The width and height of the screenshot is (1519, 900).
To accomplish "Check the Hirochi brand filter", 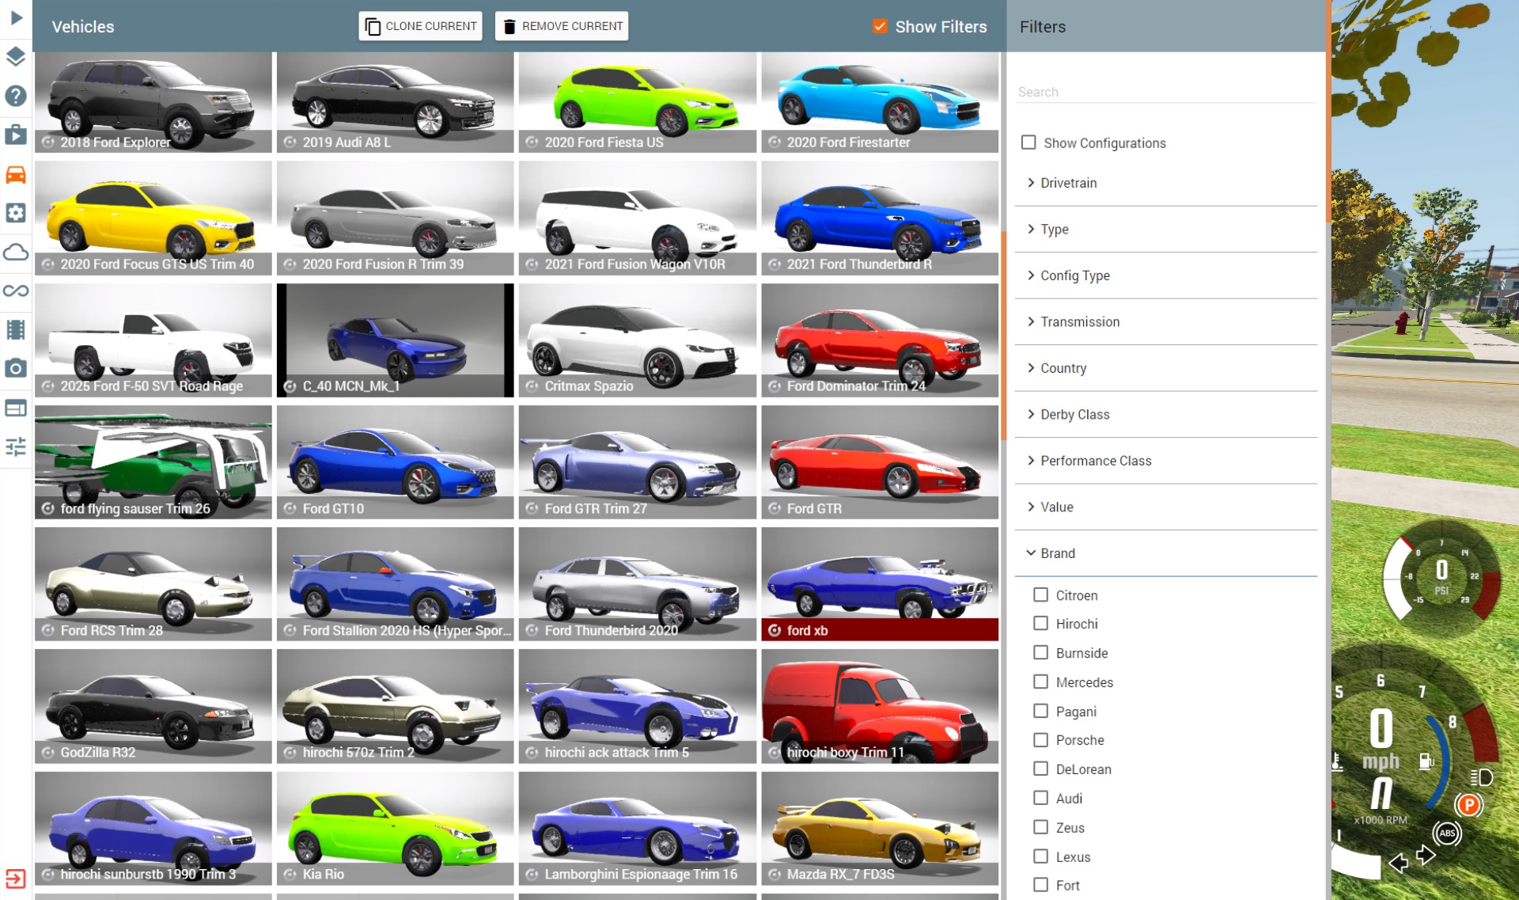I will coord(1041,624).
